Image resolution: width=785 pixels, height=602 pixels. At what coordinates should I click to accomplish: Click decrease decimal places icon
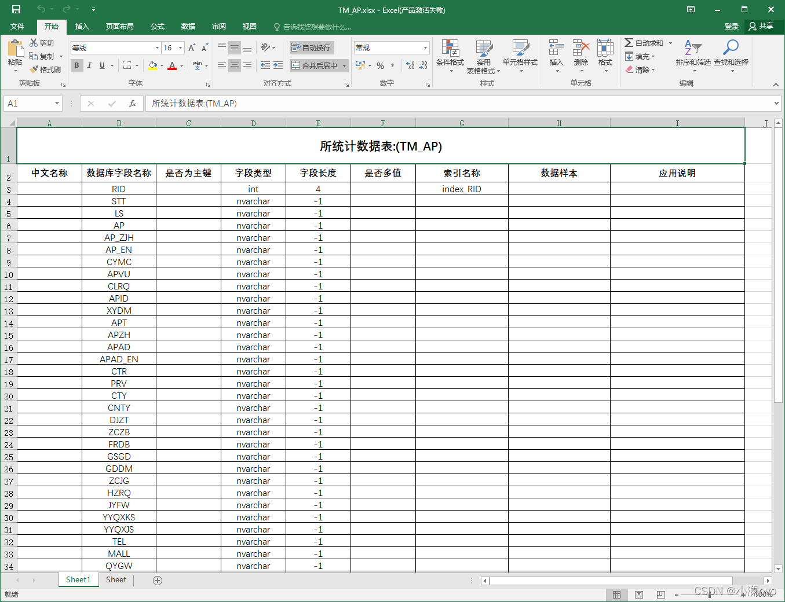(423, 65)
